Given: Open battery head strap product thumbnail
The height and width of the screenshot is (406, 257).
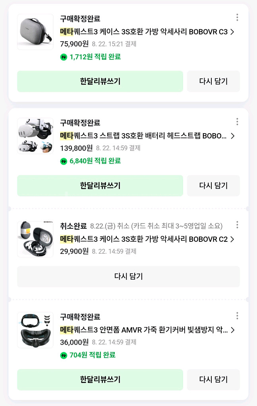Looking at the screenshot, I should coord(35,136).
